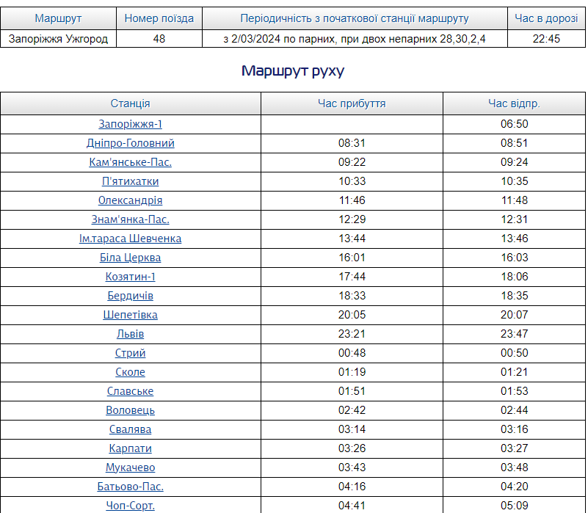Click the Львів station link
Image resolution: width=588 pixels, height=513 pixels.
click(x=130, y=334)
